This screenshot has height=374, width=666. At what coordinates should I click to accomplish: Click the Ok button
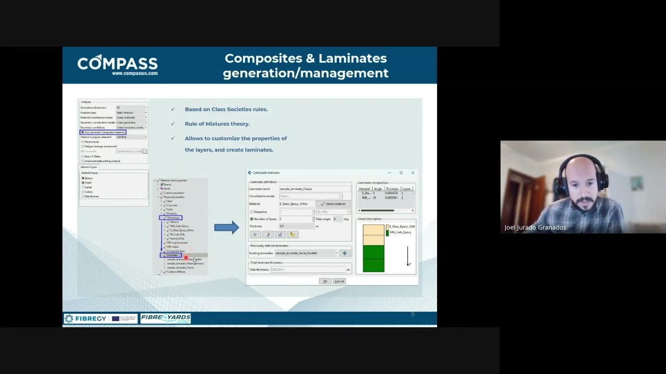325,281
